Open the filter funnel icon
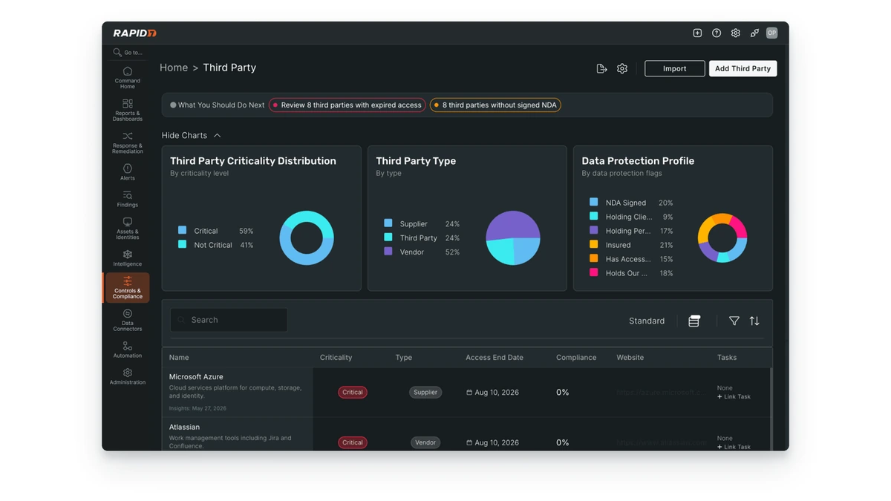Image resolution: width=891 pixels, height=501 pixels. (734, 321)
